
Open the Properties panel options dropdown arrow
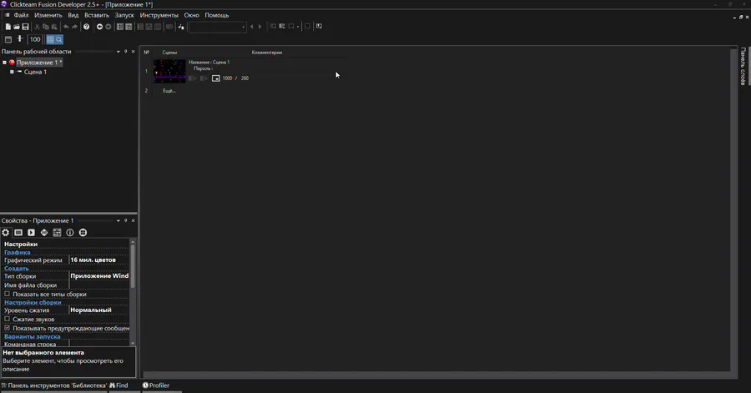click(118, 220)
